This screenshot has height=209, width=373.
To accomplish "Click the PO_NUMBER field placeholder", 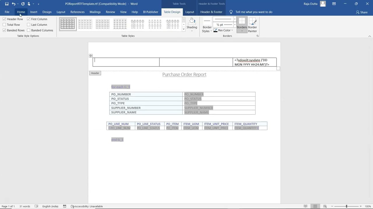I will (x=194, y=94).
